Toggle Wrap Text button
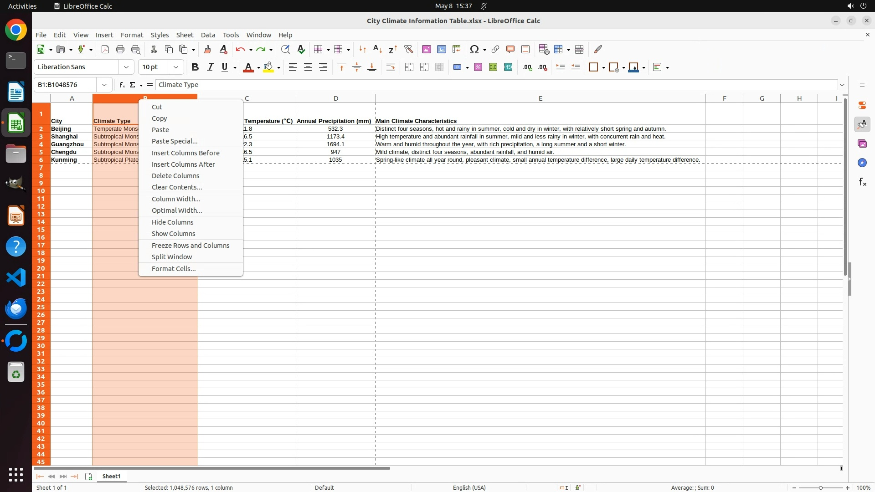Image resolution: width=875 pixels, height=492 pixels. [391, 67]
